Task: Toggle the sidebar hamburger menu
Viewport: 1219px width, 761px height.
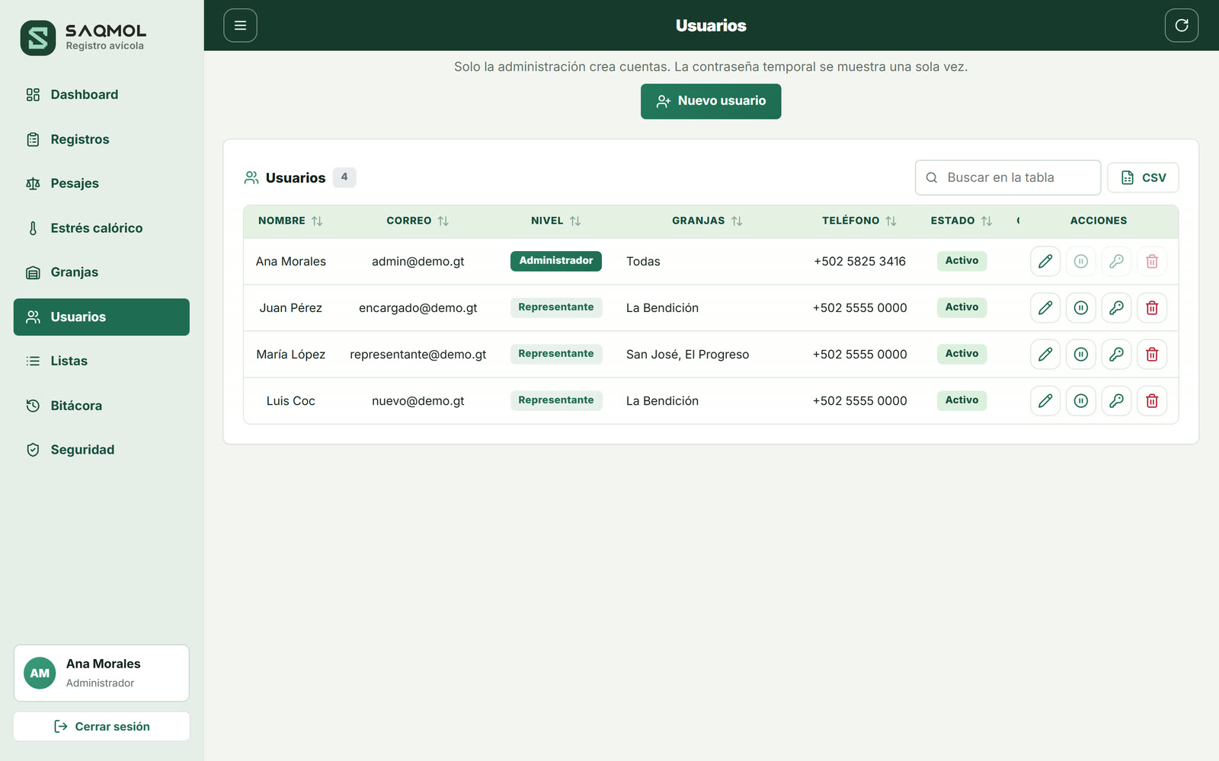Action: click(240, 25)
